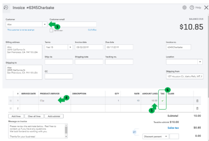
Task: Click the Clear all lines button
Action: tap(34, 116)
